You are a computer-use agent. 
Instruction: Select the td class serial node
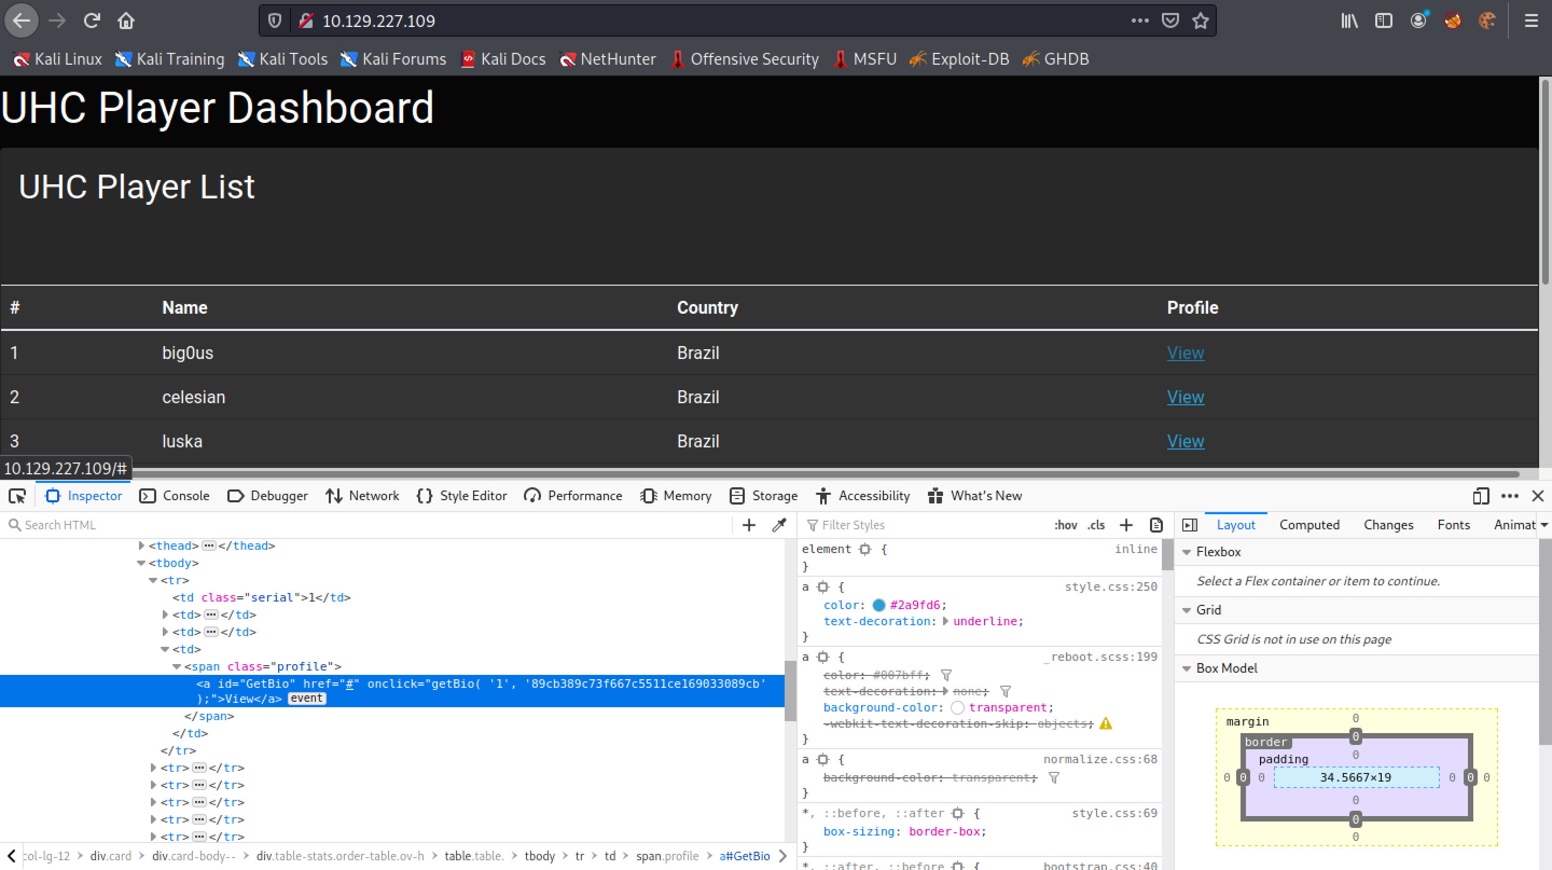click(261, 598)
